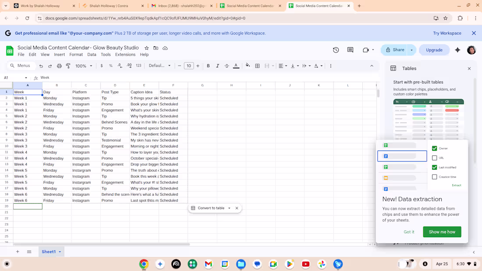
Task: Open the Extensions menu
Action: click(125, 55)
